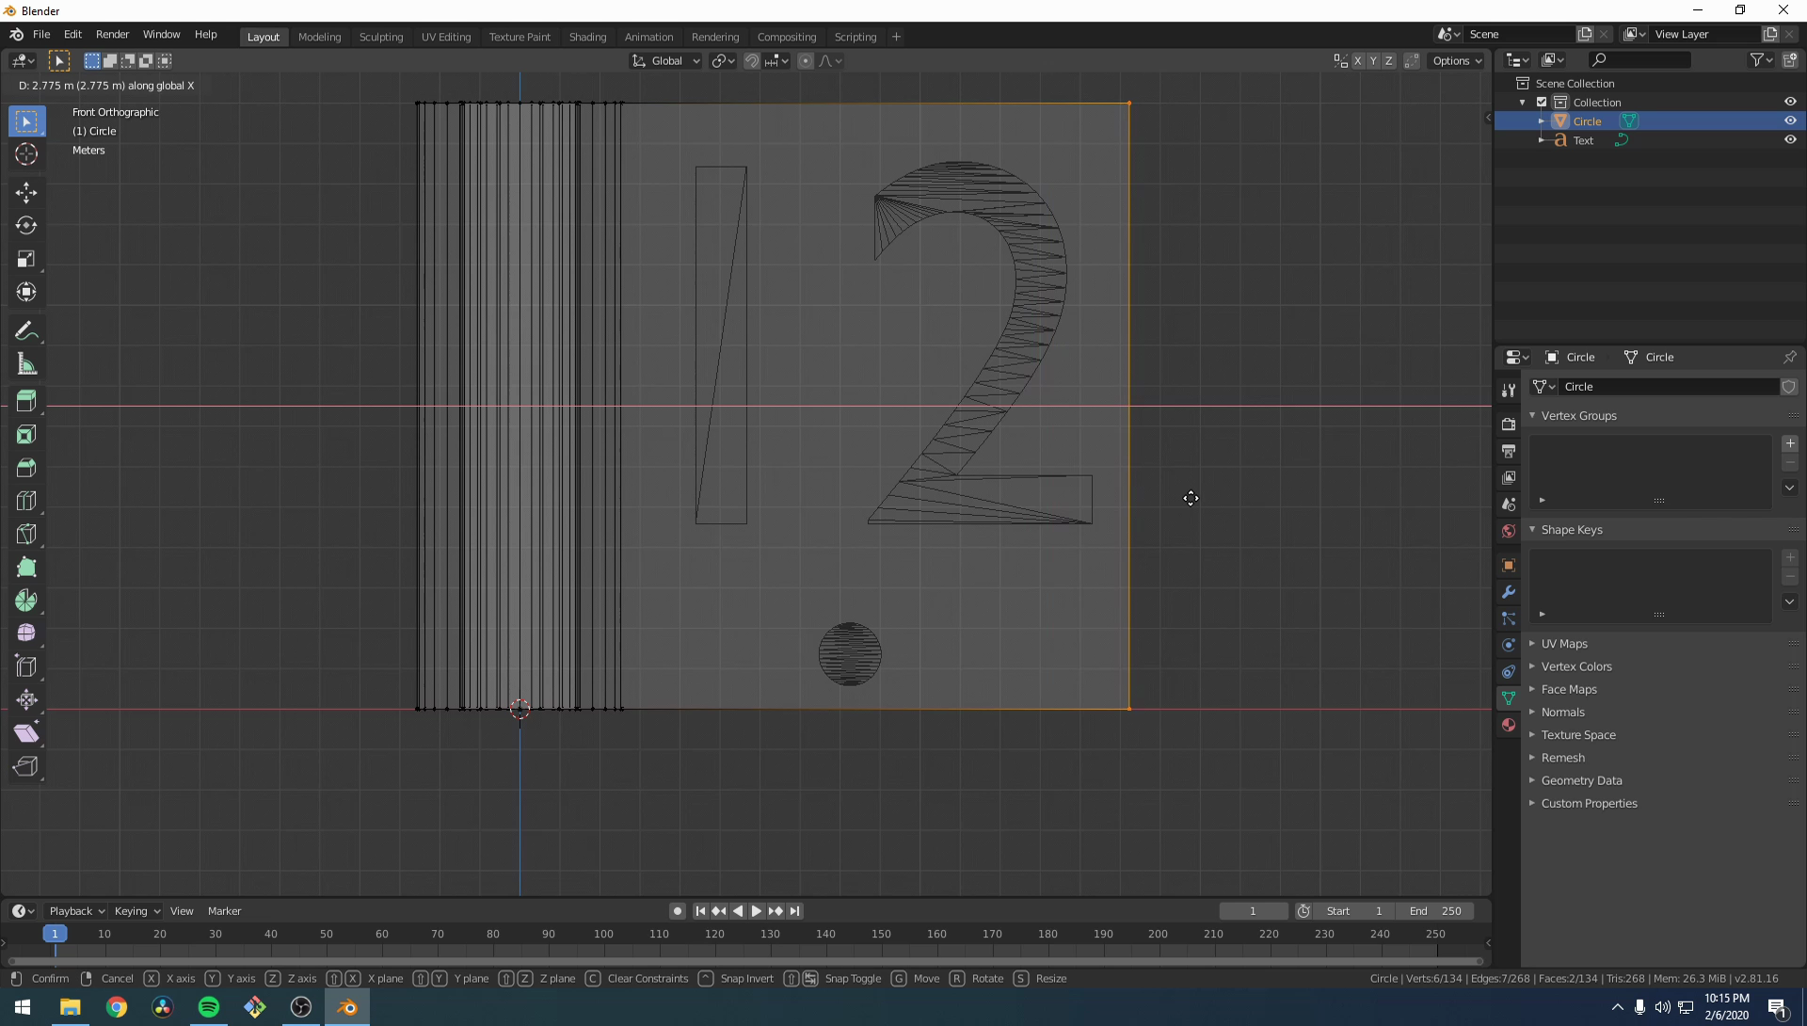Toggle Z axis mirror option
This screenshot has height=1026, width=1807.
click(x=1388, y=60)
